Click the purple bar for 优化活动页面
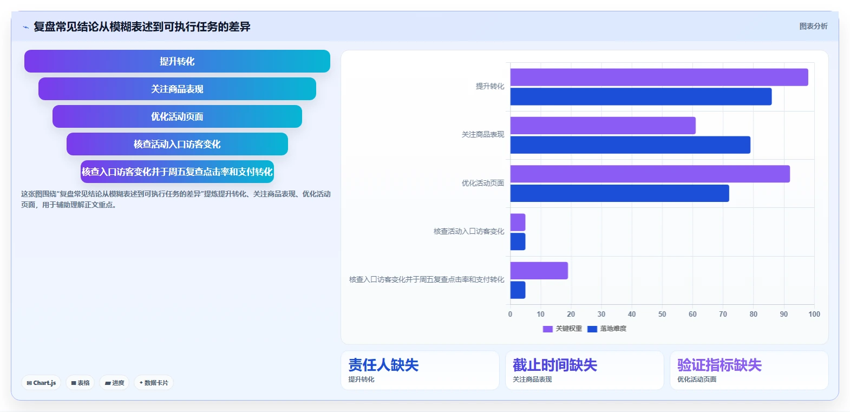The height and width of the screenshot is (412, 850). click(x=650, y=174)
